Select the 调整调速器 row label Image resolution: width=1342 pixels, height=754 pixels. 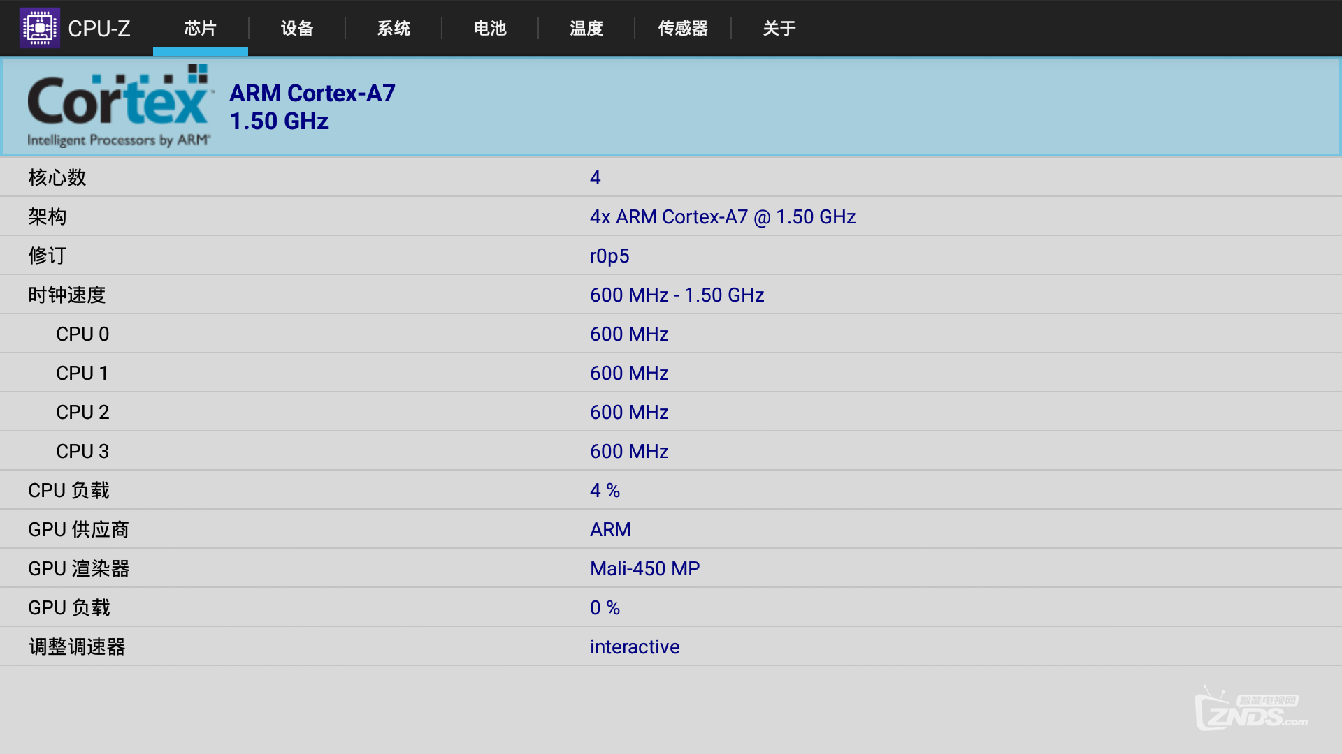tap(77, 646)
